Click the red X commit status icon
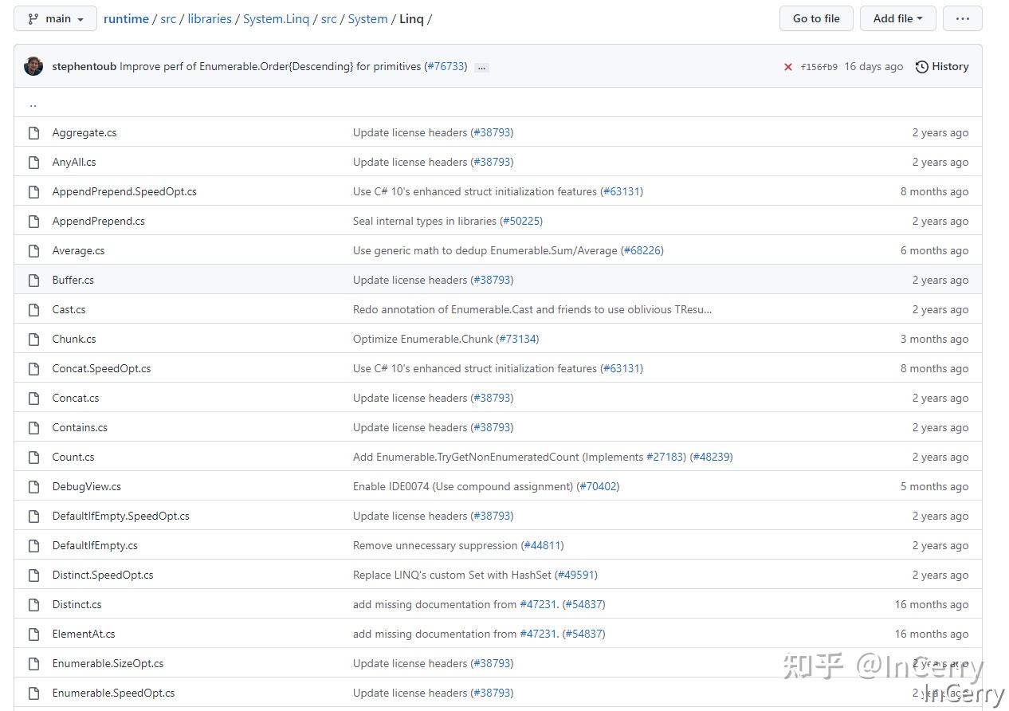Image resolution: width=1009 pixels, height=711 pixels. [788, 67]
